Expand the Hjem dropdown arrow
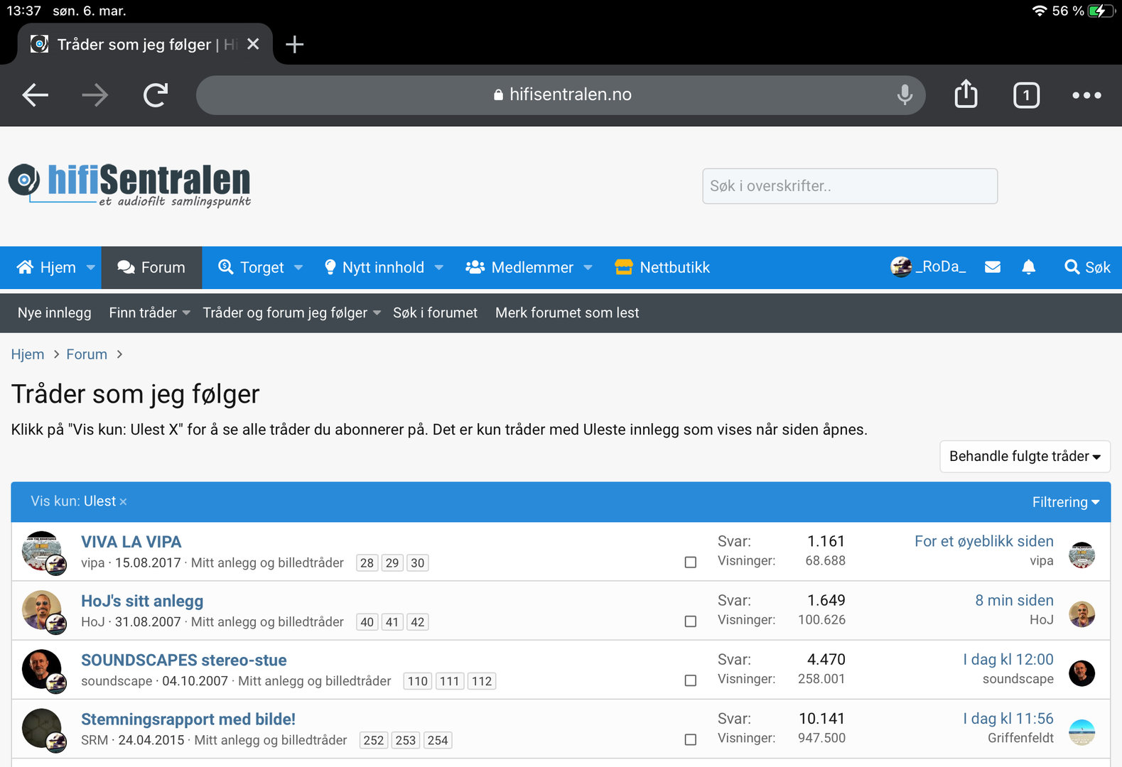 point(91,268)
